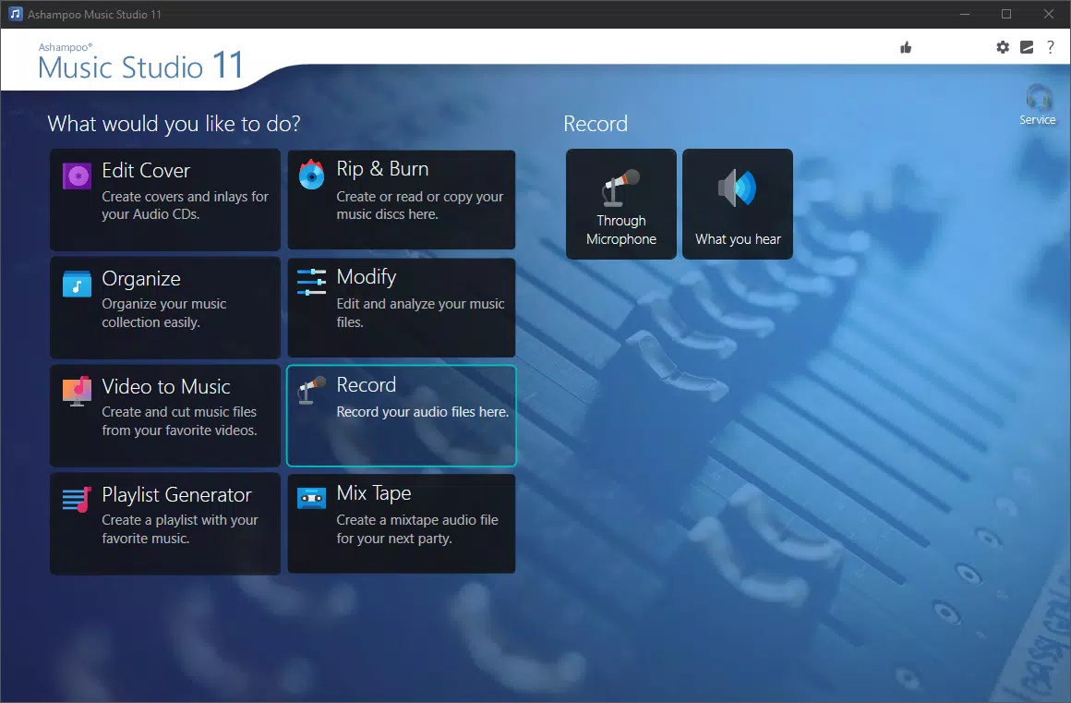The image size is (1071, 703).
Task: Click the Rip & Burn flaming disc icon
Action: 311,175
